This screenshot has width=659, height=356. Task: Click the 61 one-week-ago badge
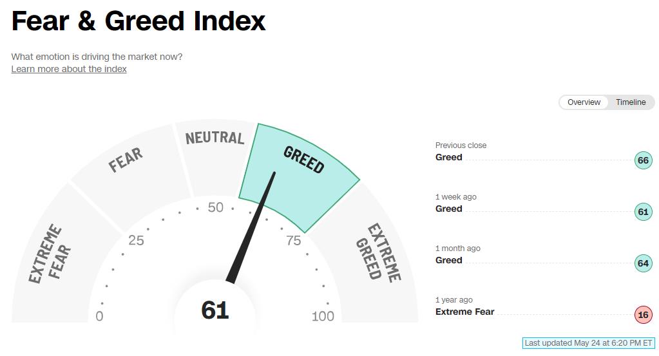(643, 212)
